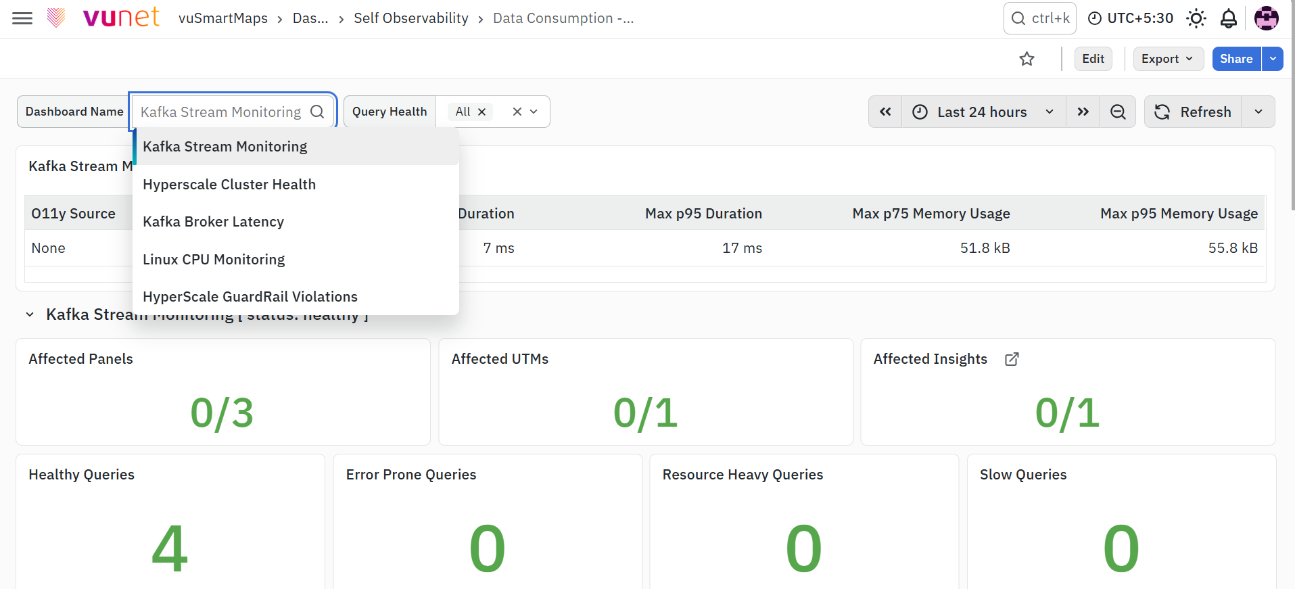Click the 51.8 kB table cell

[x=985, y=248]
